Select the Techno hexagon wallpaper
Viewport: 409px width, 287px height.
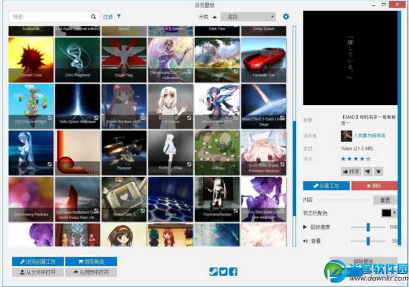170,200
